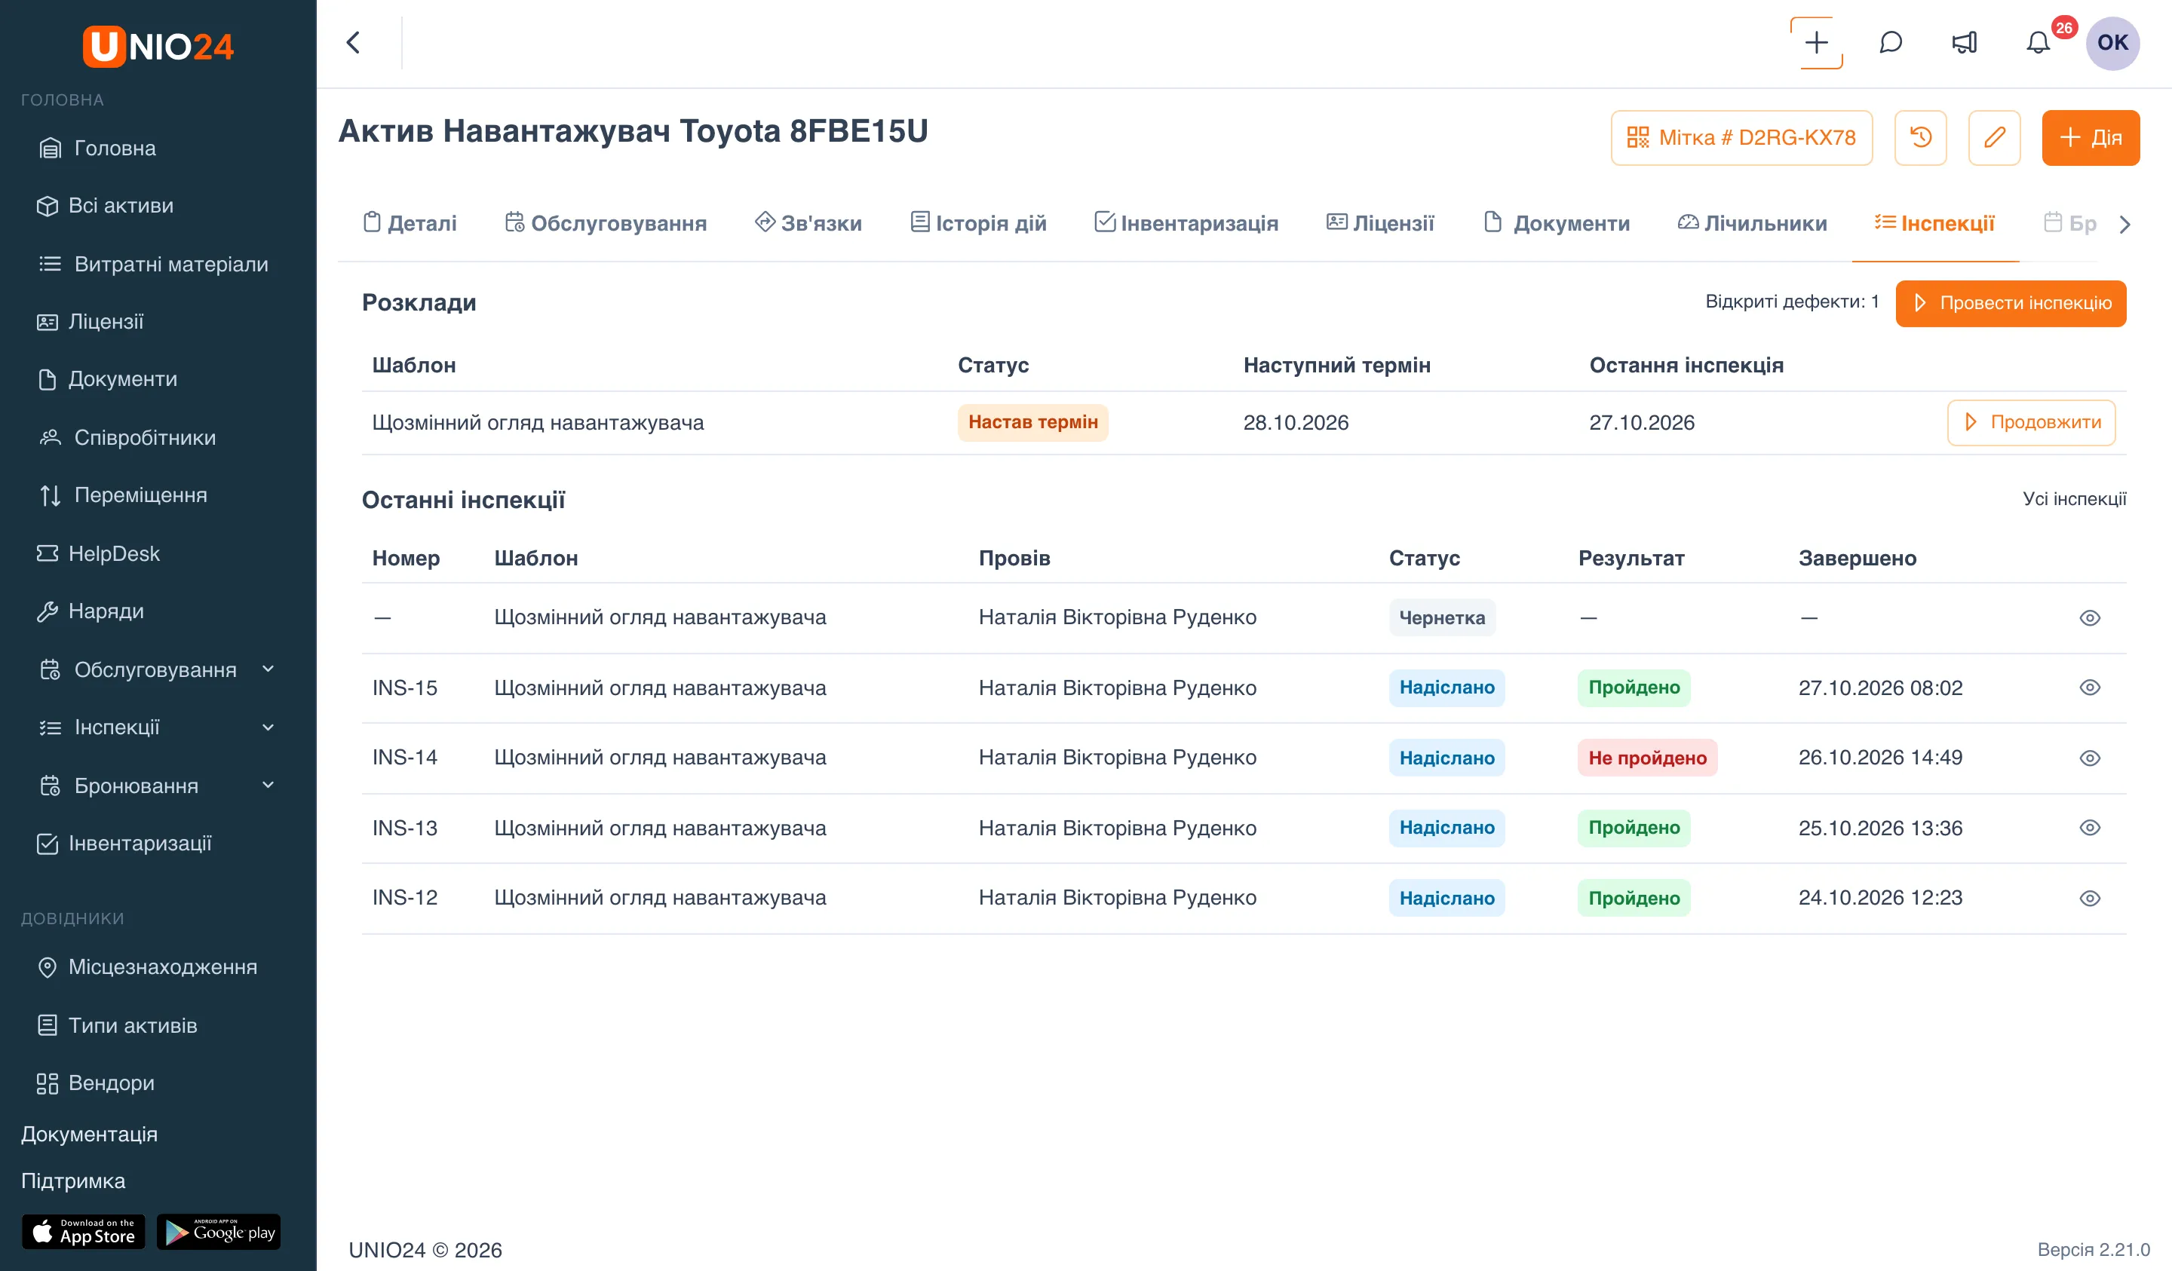Open QR tag Мітка # D2RG-KX78
This screenshot has height=1271, width=2172.
1742,138
